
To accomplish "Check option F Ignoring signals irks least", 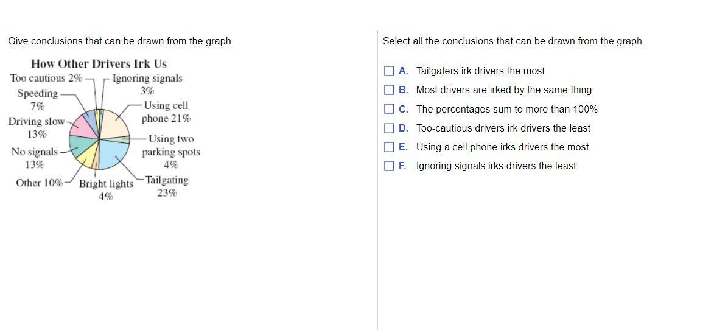I will (388, 166).
